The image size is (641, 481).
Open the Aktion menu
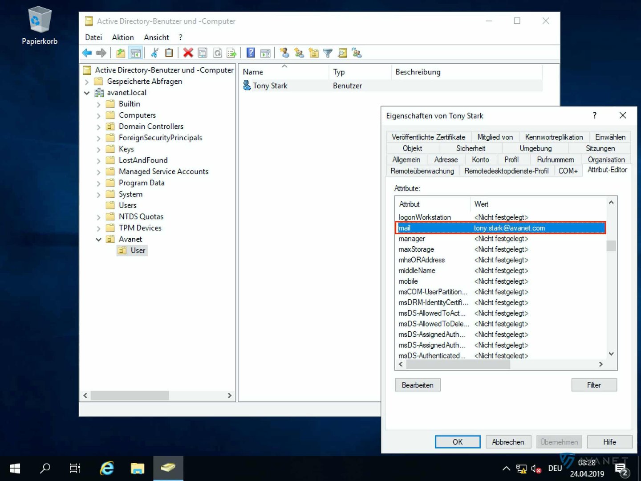(123, 37)
